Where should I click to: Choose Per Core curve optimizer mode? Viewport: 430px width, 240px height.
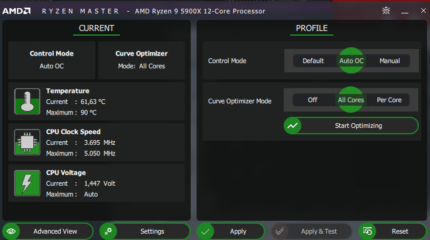click(x=389, y=100)
